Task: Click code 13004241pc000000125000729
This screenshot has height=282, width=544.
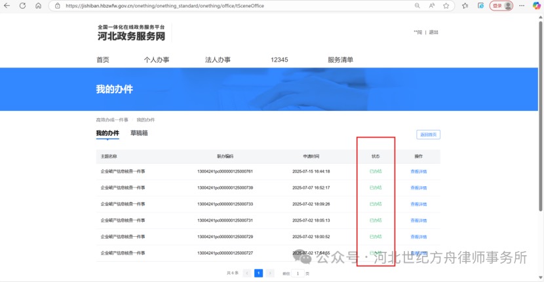Action: coord(225,237)
